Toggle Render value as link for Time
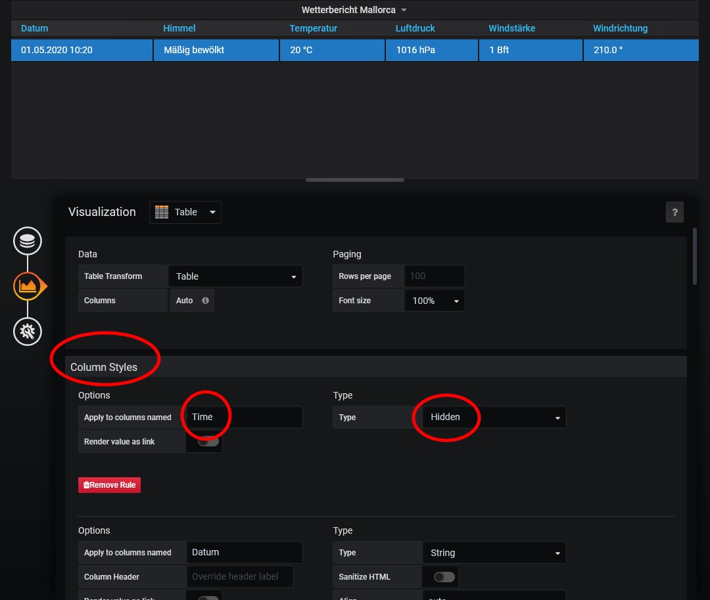Viewport: 710px width, 600px height. click(x=208, y=442)
